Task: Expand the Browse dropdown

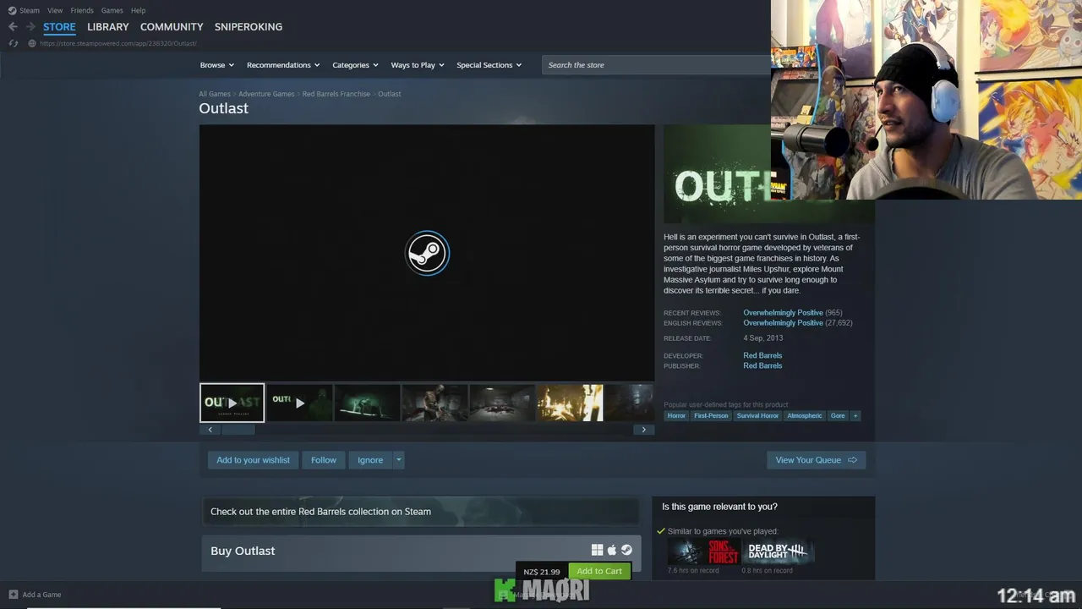Action: point(217,65)
